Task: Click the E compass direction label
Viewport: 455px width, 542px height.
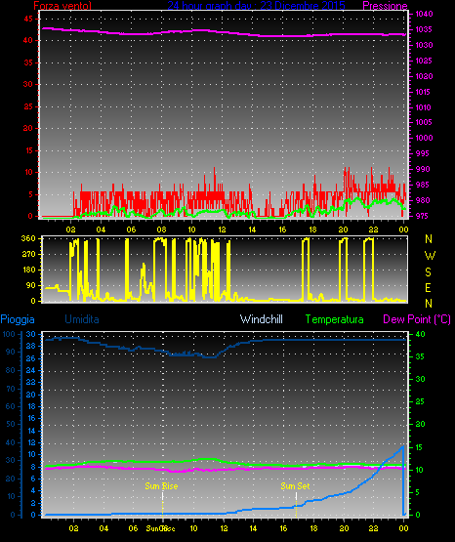Action: (x=428, y=287)
